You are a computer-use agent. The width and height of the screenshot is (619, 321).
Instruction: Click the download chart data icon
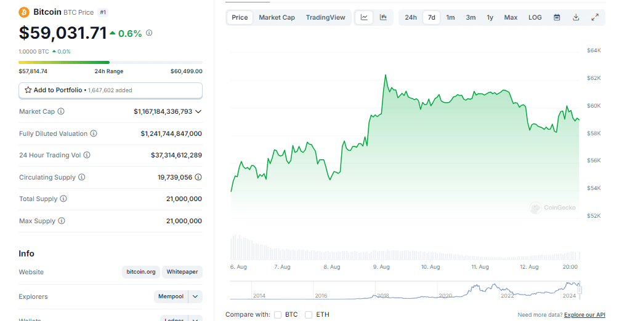[576, 17]
